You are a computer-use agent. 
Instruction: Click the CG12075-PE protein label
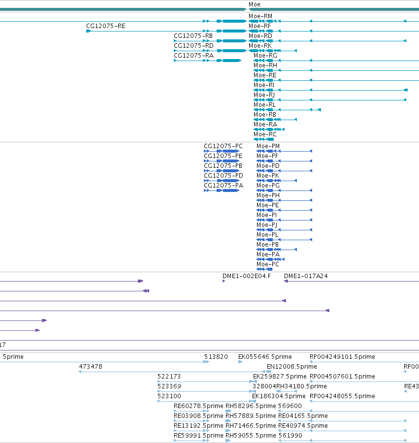click(223, 156)
